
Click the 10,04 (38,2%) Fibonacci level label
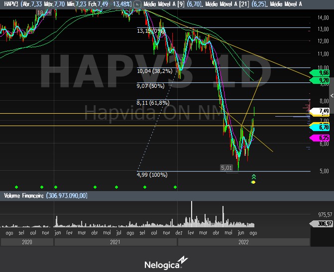[154, 71]
